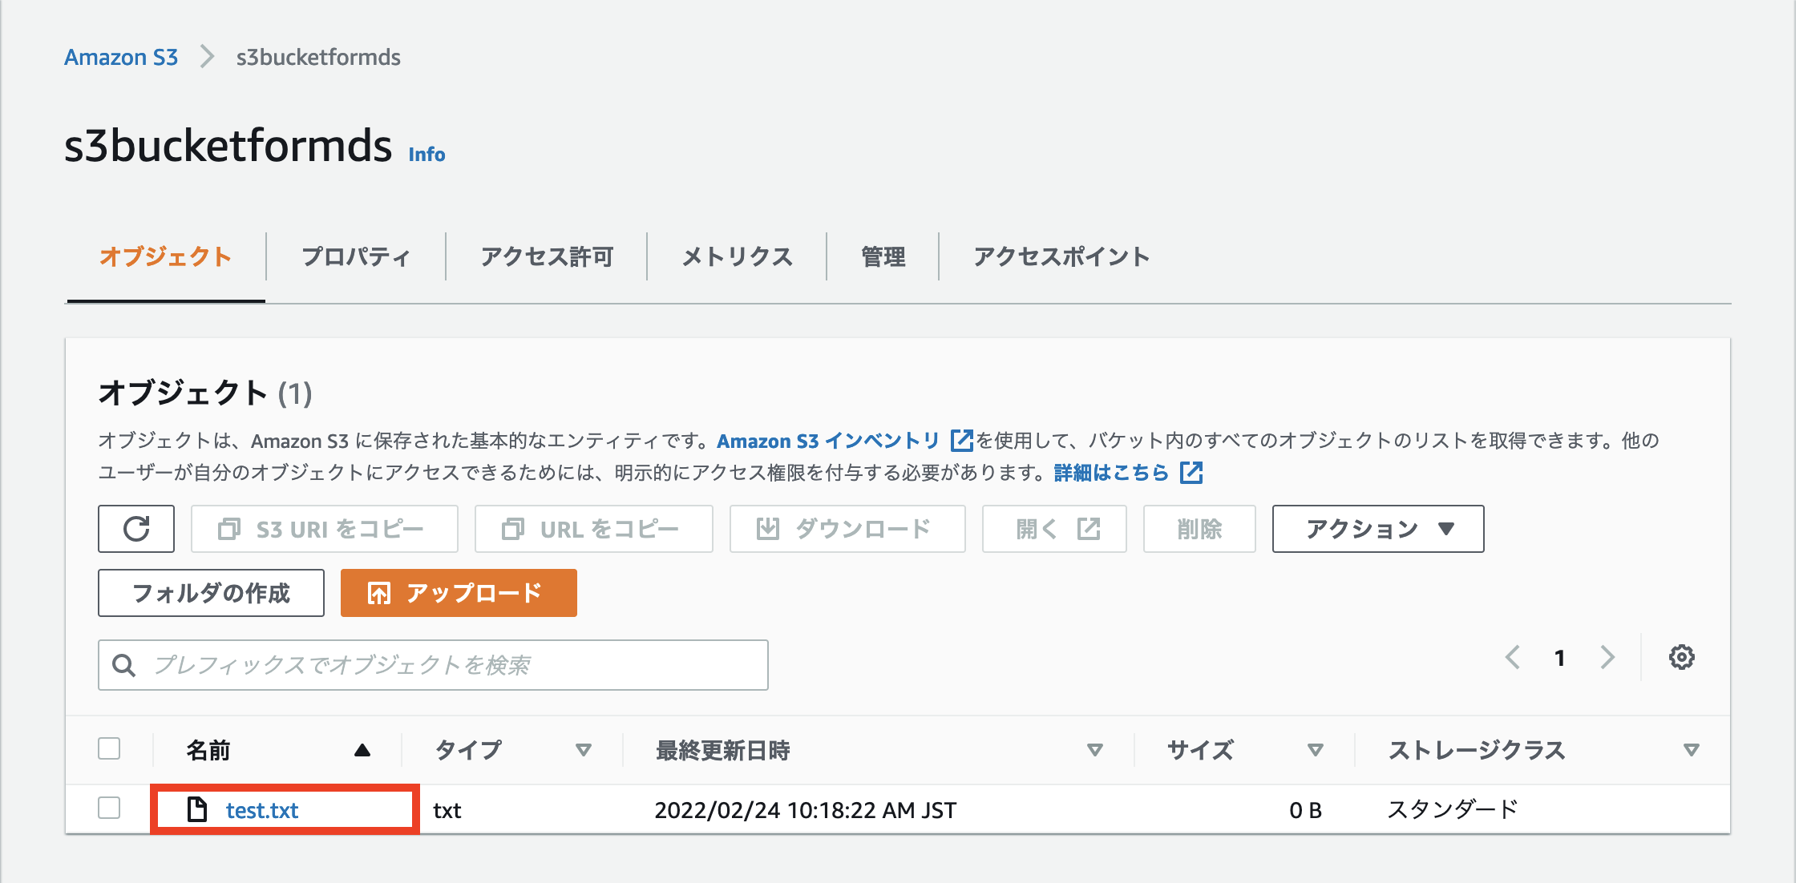The width and height of the screenshot is (1799, 883).
Task: Switch to the プロパティ tab
Action: pos(356,256)
